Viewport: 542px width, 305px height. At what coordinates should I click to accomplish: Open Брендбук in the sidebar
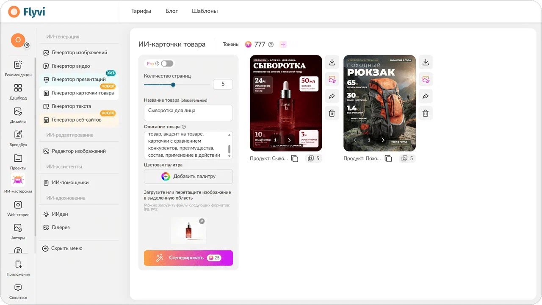point(18,139)
